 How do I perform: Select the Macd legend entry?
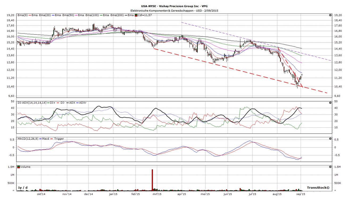[x=45, y=138]
